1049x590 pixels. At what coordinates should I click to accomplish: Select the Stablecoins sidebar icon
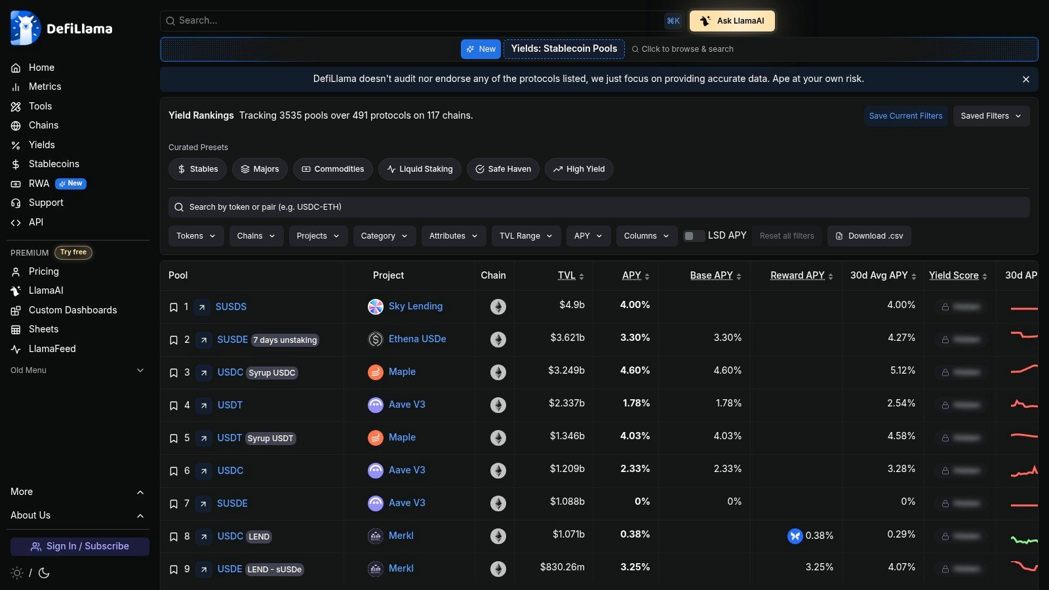tap(16, 164)
